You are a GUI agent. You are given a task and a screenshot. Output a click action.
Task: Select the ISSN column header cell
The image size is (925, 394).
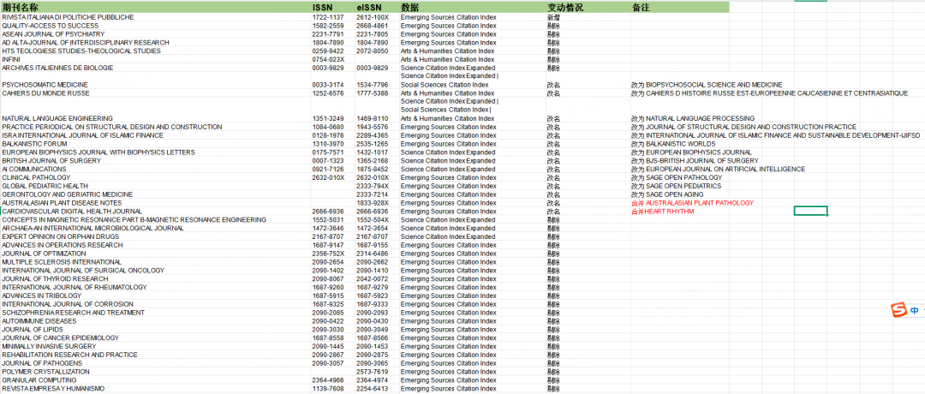[x=332, y=8]
